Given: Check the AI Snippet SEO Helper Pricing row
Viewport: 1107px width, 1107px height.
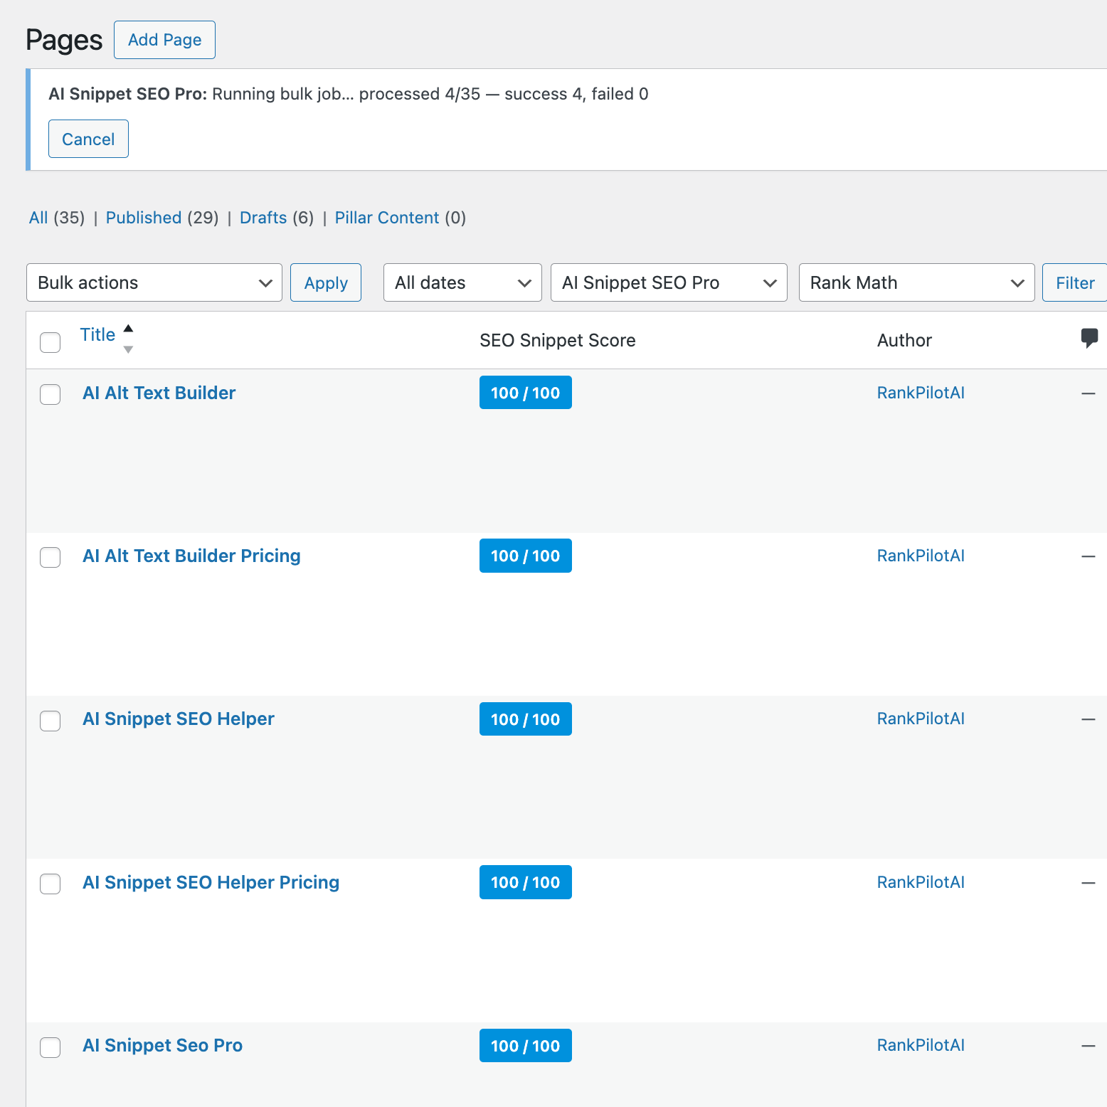Looking at the screenshot, I should (x=51, y=884).
